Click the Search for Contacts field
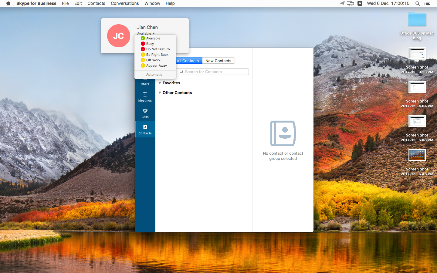The height and width of the screenshot is (273, 437). (x=212, y=72)
